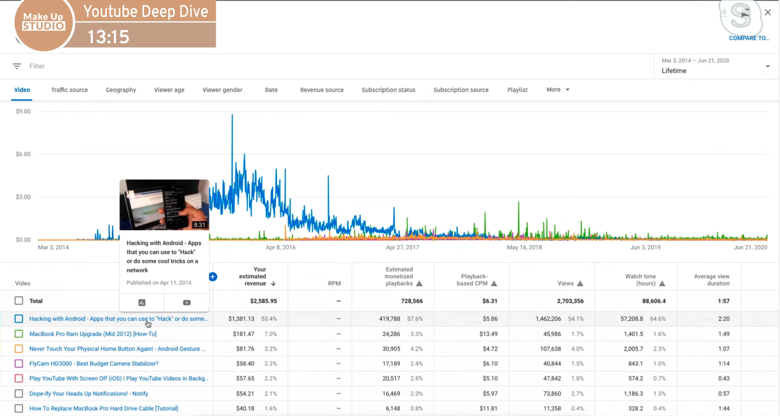Close the analytics panel with the X
780x416 pixels.
coord(768,12)
